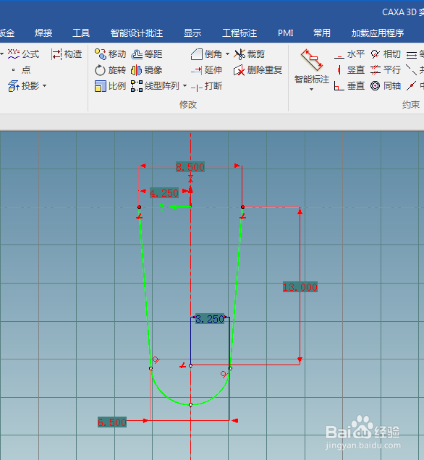Image resolution: width=424 pixels, height=460 pixels.
Task: Apply the 水平 (horizontal) constraint
Action: pyautogui.click(x=349, y=54)
